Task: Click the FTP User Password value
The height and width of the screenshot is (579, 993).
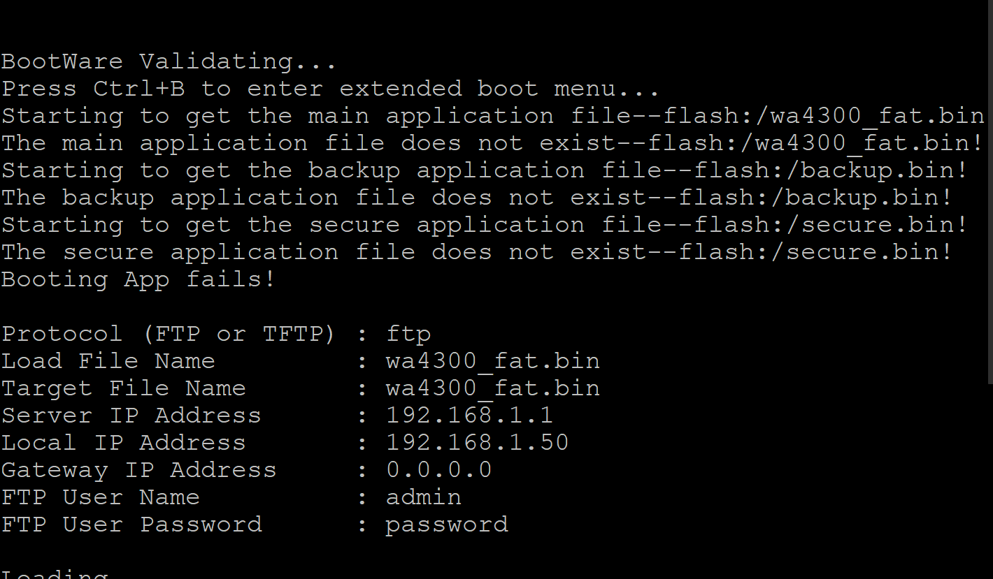Action: (446, 525)
